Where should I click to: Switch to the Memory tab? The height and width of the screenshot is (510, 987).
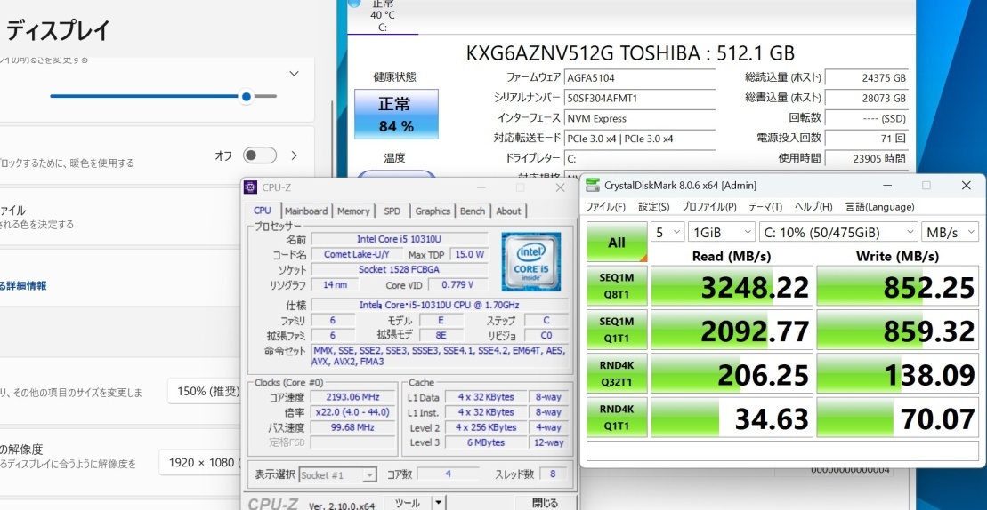353,211
